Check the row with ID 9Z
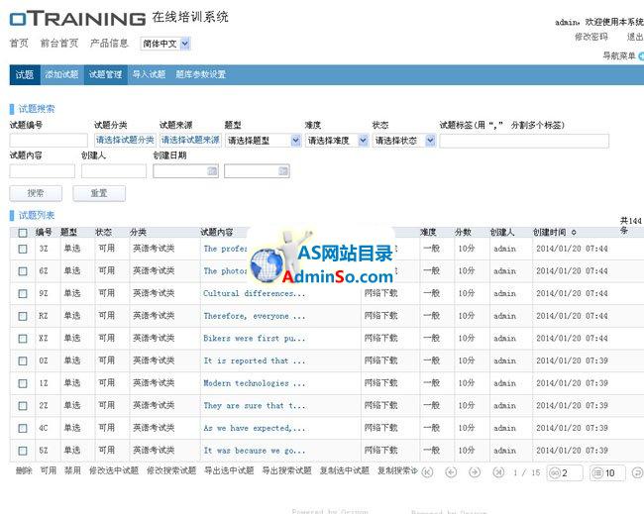This screenshot has width=644, height=514. [23, 293]
